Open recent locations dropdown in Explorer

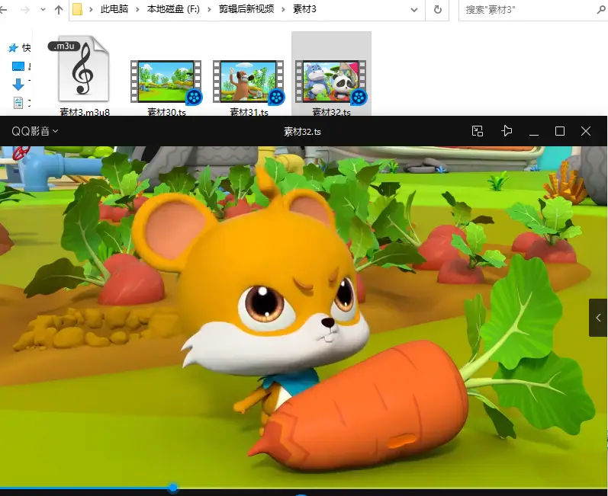click(x=43, y=10)
